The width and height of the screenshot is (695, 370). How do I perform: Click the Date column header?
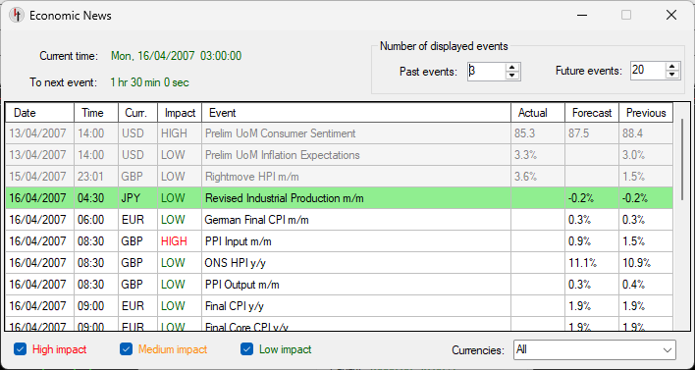pyautogui.click(x=39, y=113)
